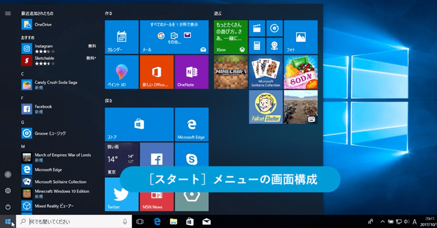Screen dimensions: 437x228
Task: Open Candy Crush Soda Saga in app list
Action: (59, 85)
